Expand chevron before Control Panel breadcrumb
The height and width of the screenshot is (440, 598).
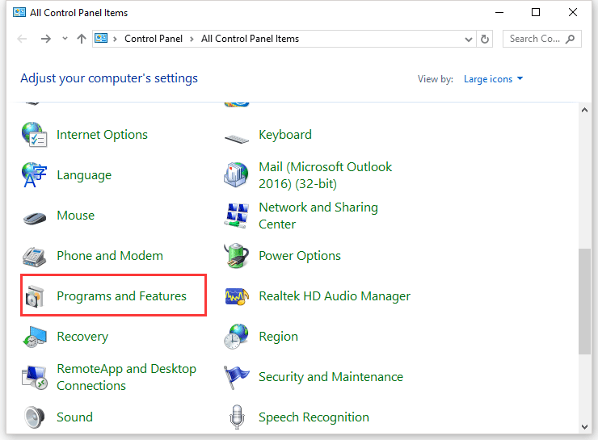[x=115, y=39]
